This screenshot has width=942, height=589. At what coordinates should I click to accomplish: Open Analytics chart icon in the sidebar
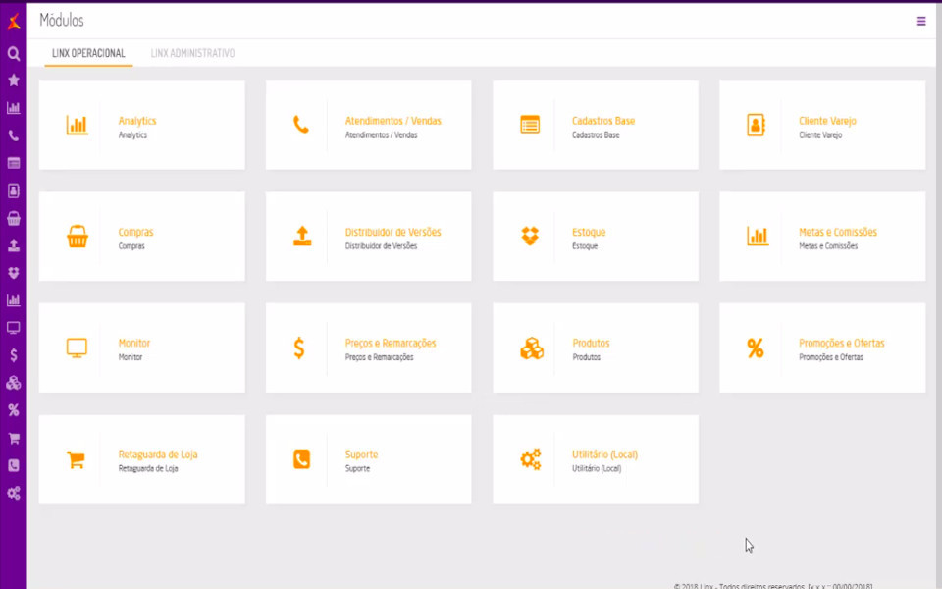point(13,108)
